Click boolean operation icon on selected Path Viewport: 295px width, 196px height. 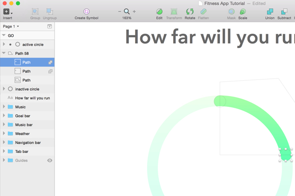50,62
